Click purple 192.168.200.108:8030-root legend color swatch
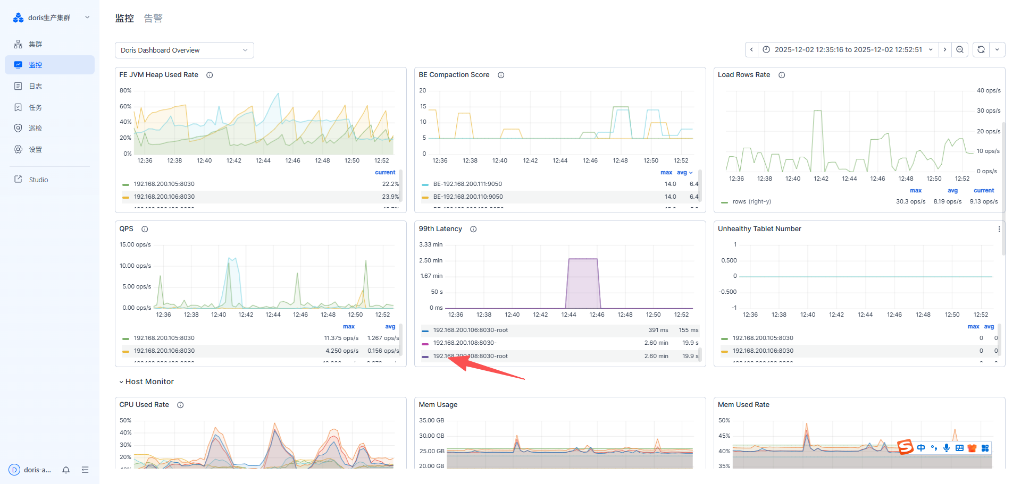Image resolution: width=1021 pixels, height=484 pixels. (425, 356)
